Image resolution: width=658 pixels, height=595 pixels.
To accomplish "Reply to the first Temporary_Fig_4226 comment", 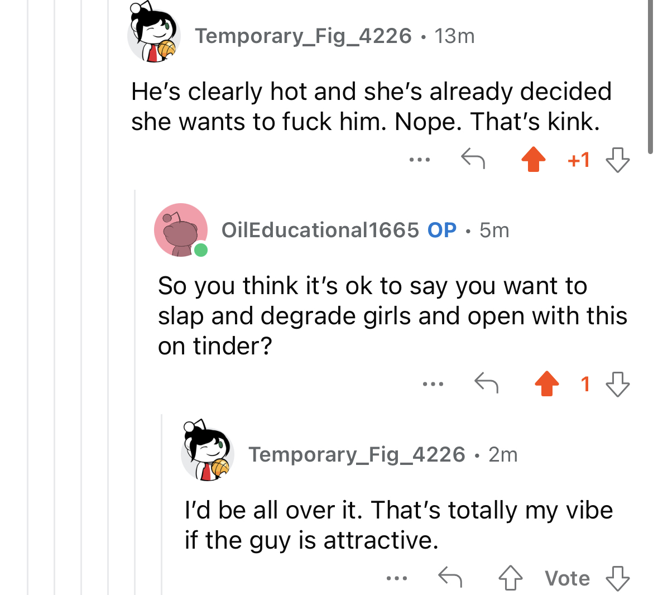I will point(473,159).
